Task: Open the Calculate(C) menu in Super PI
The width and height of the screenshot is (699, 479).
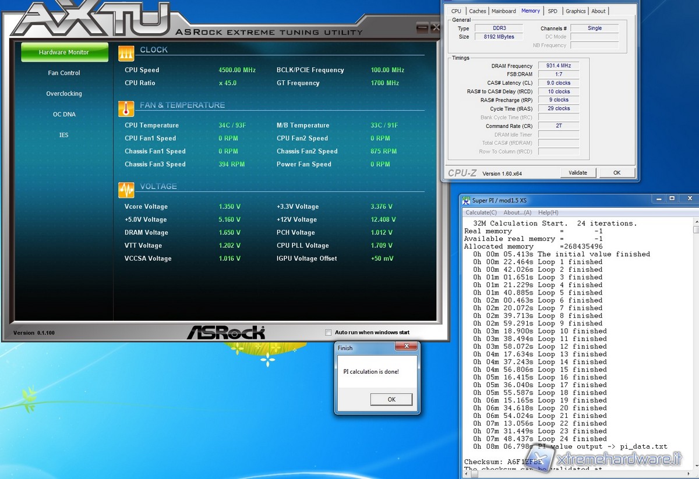Action: (481, 212)
